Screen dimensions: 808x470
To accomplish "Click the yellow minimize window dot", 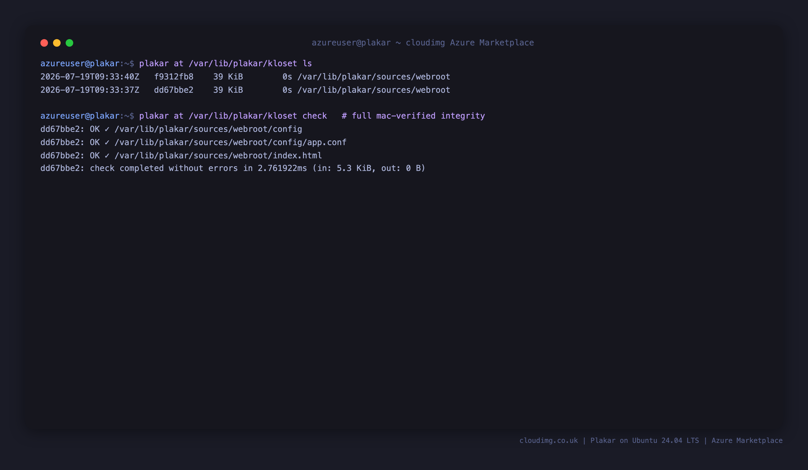I will pos(57,43).
